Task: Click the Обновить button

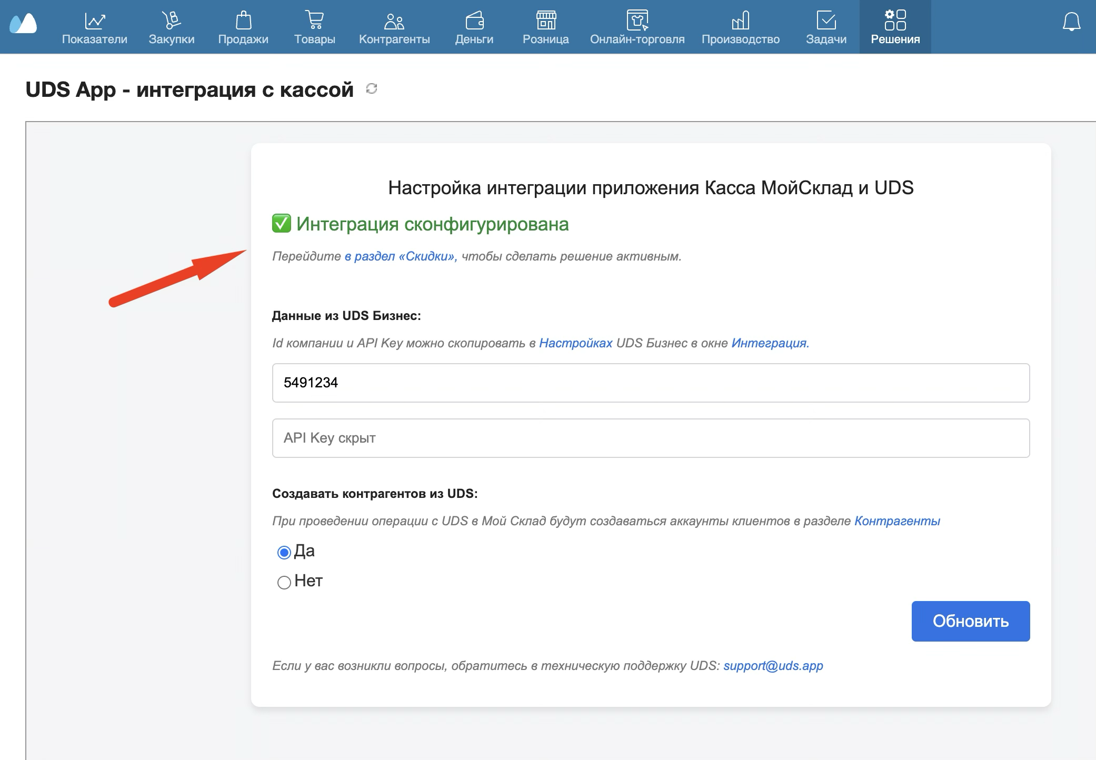Action: (x=971, y=621)
